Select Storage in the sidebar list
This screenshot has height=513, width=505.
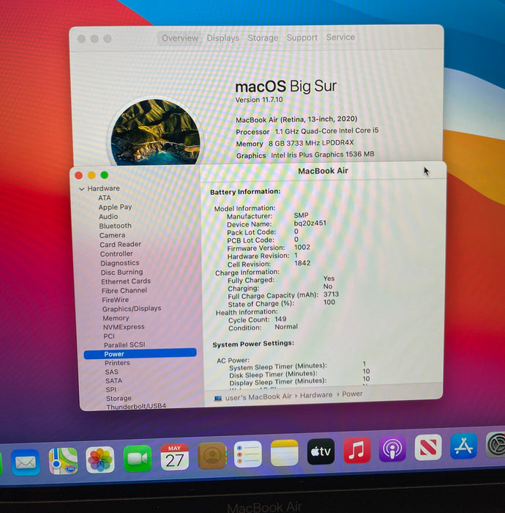119,399
